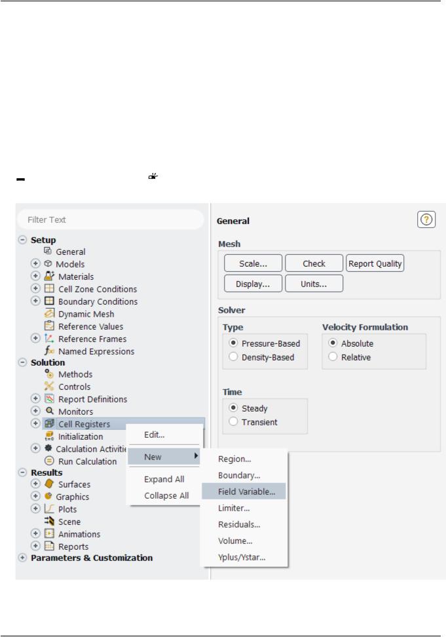Click the Surfaces icon
The width and height of the screenshot is (446, 637).
pyautogui.click(x=49, y=484)
